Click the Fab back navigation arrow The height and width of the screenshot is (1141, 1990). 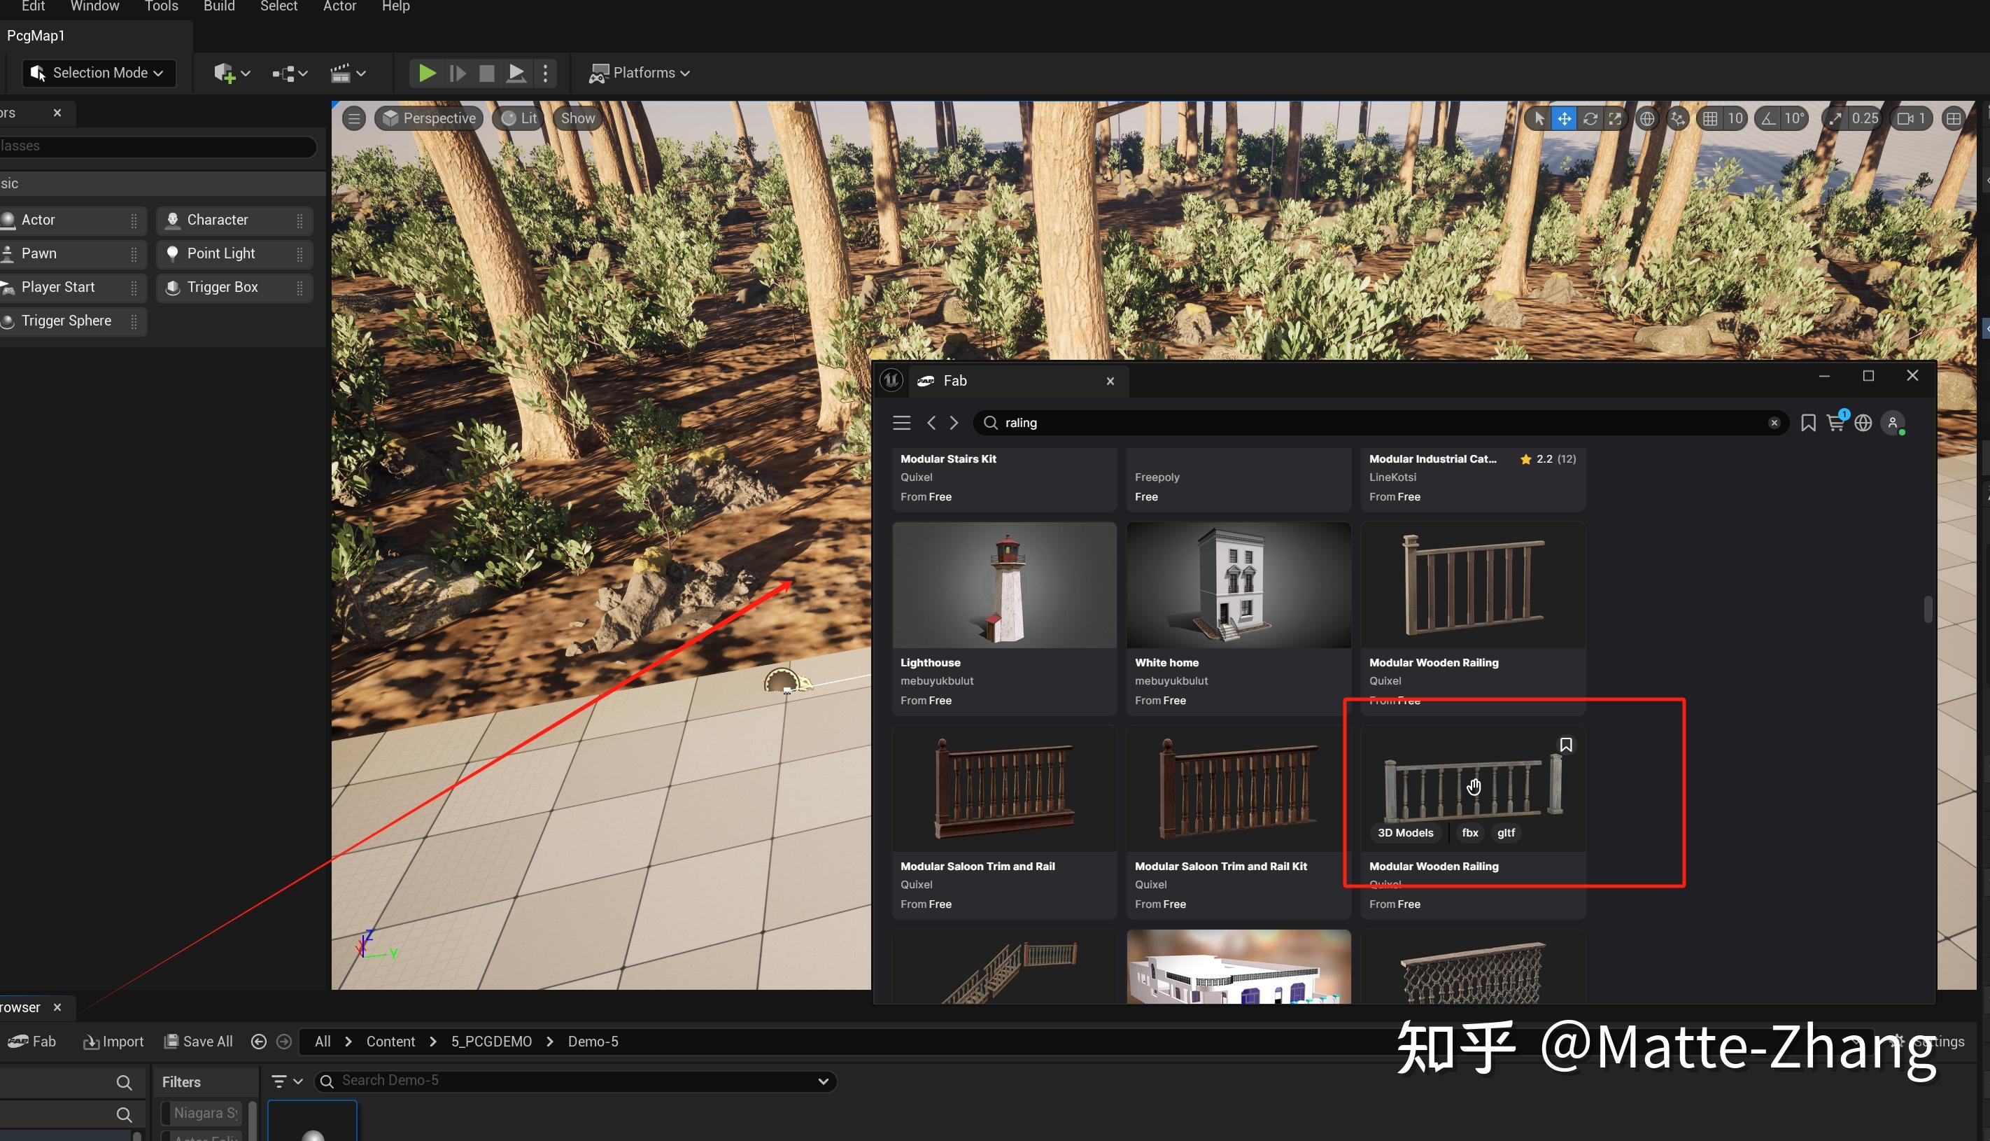click(931, 423)
